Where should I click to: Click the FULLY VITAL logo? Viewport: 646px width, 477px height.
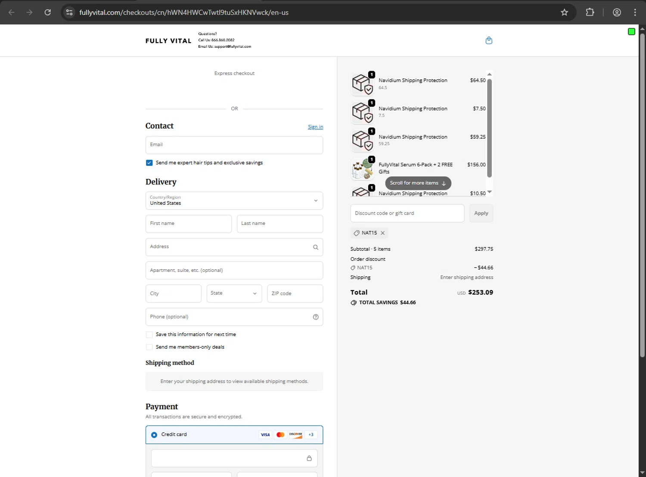pos(168,41)
